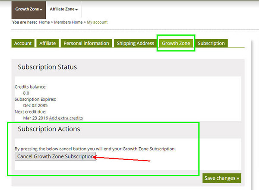Select the expiry date Dec 02 2035
Image resolution: width=259 pixels, height=190 pixels.
coord(35,105)
